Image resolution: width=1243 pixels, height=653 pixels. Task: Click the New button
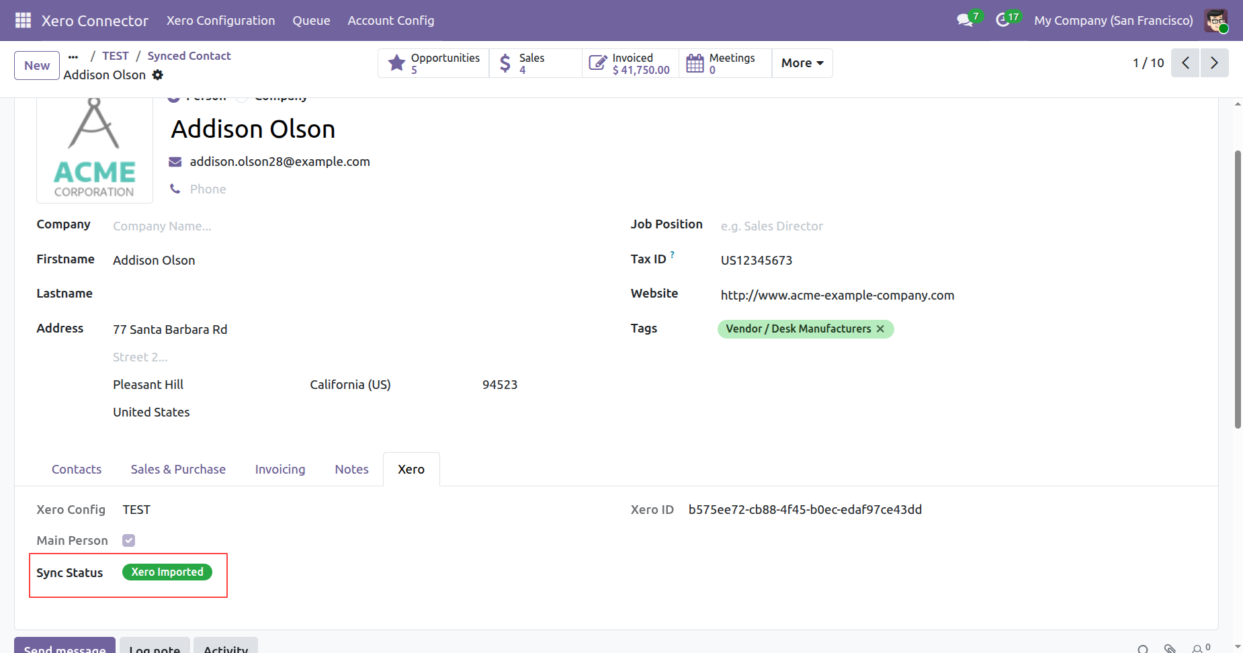click(37, 65)
